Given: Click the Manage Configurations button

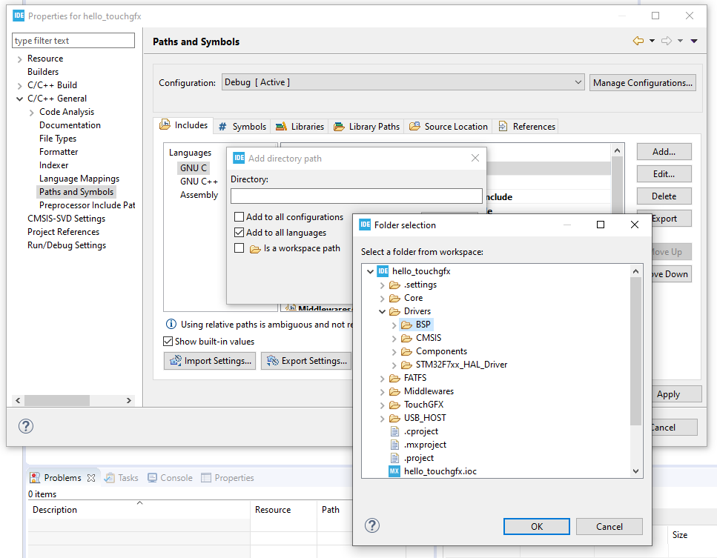Looking at the screenshot, I should click(642, 82).
